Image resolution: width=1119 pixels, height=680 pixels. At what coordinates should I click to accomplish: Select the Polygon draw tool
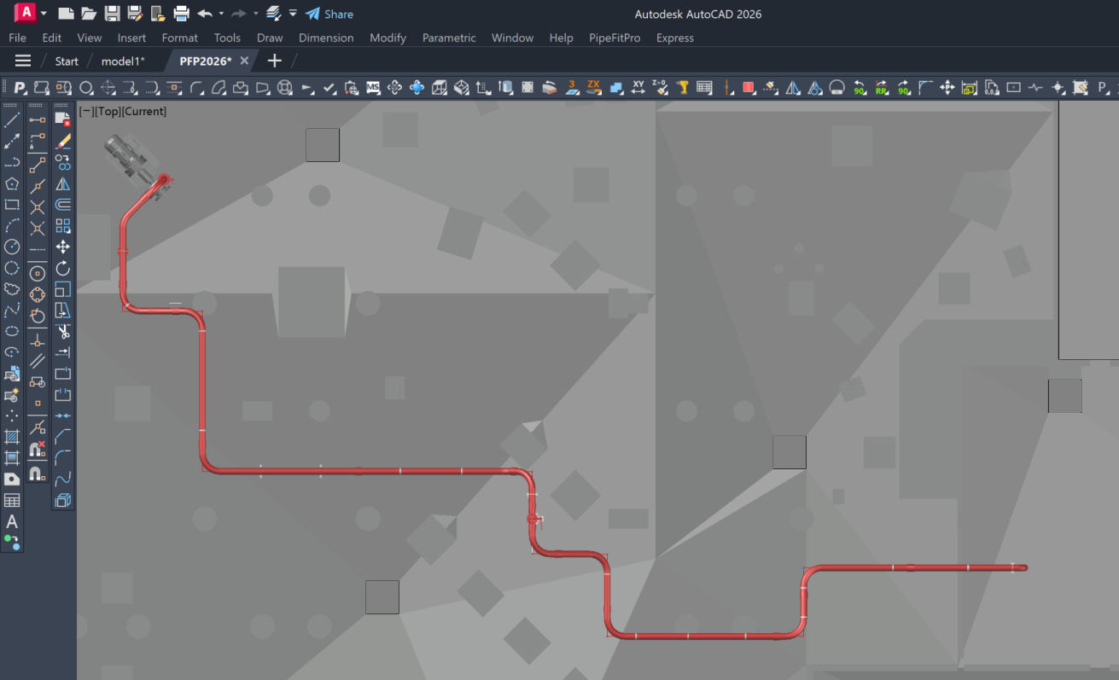click(x=12, y=183)
